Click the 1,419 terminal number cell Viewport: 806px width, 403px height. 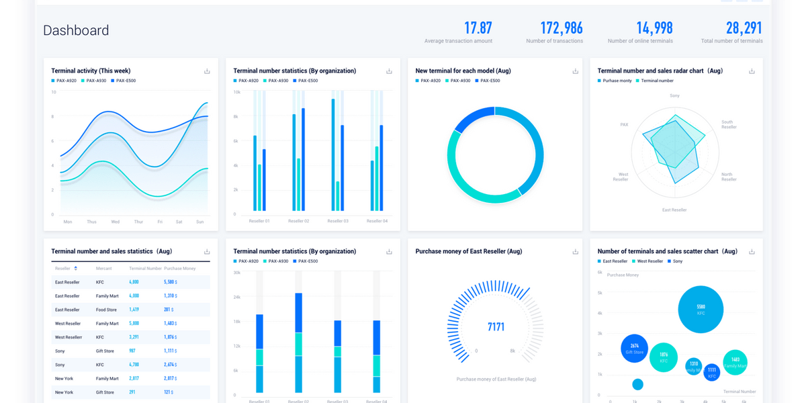[x=134, y=310]
